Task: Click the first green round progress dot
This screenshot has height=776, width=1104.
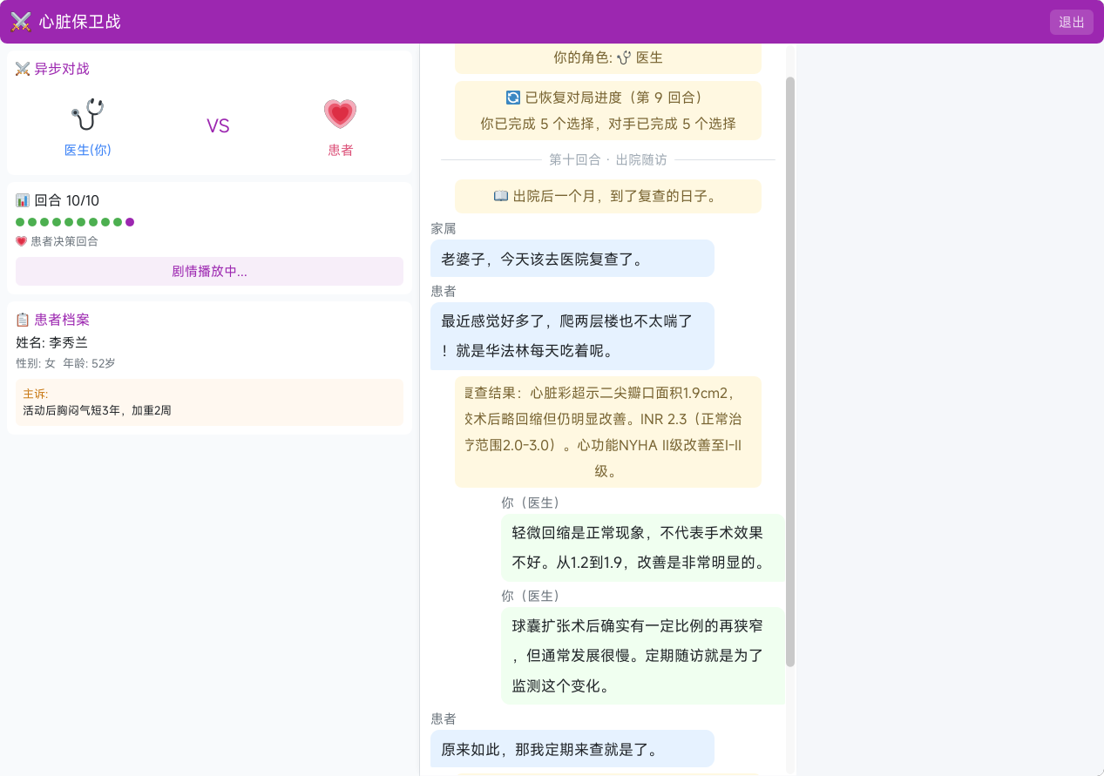Action: (x=20, y=222)
